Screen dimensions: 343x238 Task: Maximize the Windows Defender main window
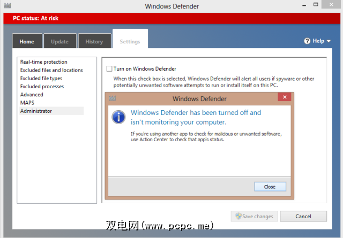[x=316, y=4]
